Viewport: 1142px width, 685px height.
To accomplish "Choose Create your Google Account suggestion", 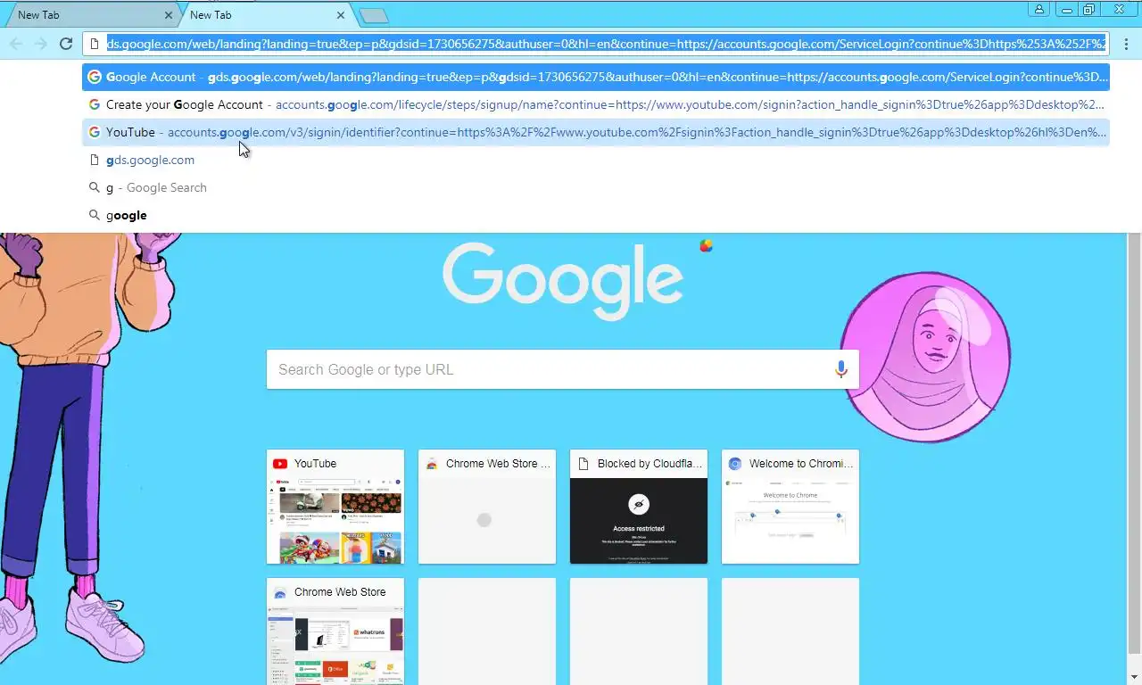I will pos(596,104).
